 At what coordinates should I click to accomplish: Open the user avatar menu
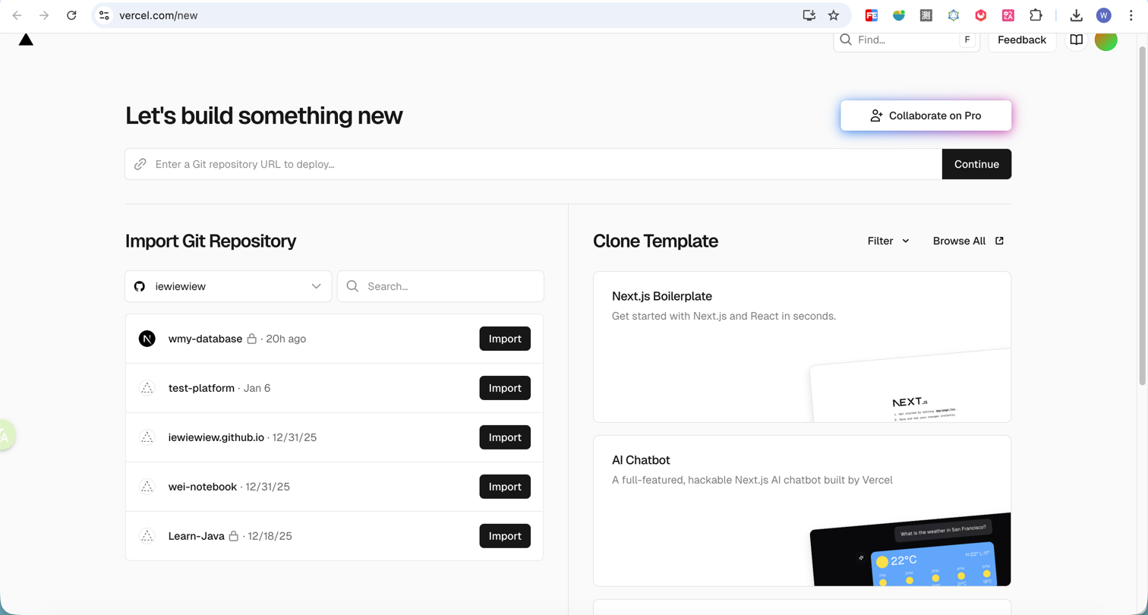tap(1105, 40)
